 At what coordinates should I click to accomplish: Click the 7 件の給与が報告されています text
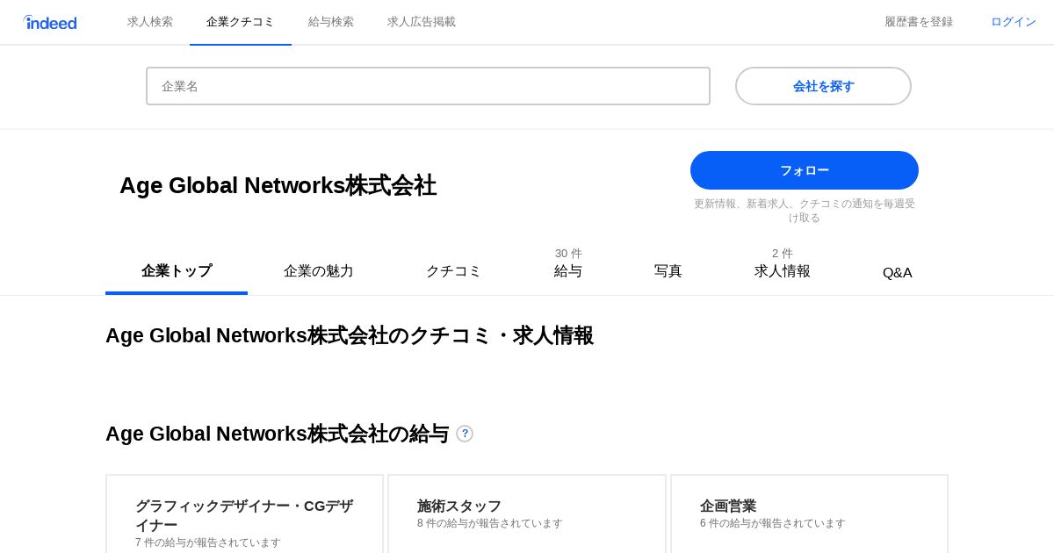pos(208,542)
